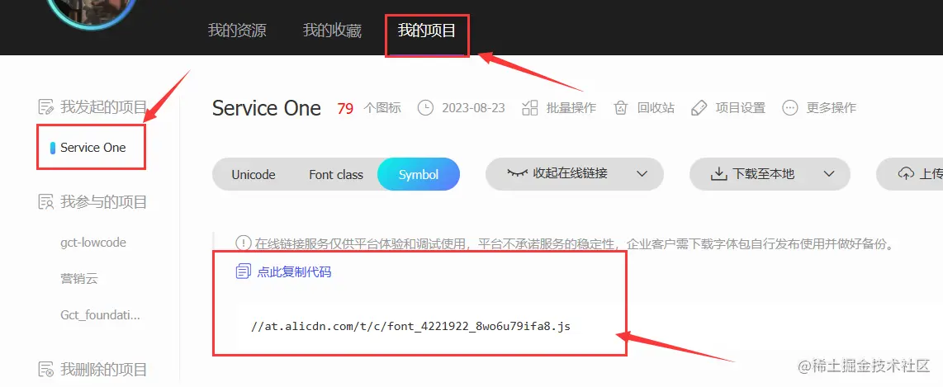Viewport: 943px width, 387px height.
Task: Switch to Unicode mode
Action: coord(254,175)
